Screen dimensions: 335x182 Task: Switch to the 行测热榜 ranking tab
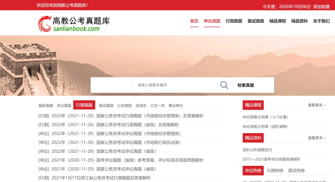click(x=275, y=171)
